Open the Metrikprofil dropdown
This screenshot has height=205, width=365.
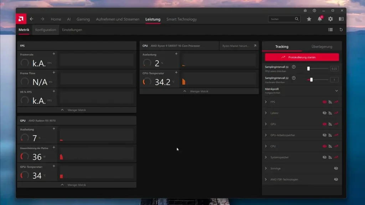[336, 91]
